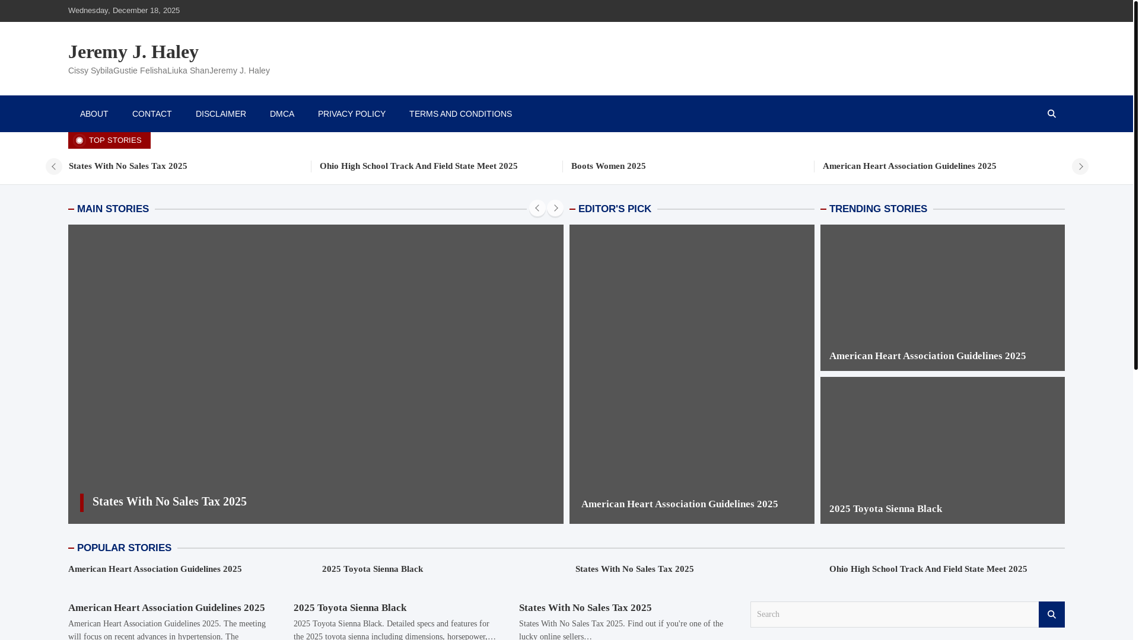
Task: Open the Trending 'American Heart Association Guidelines 2025' title
Action: (x=927, y=356)
